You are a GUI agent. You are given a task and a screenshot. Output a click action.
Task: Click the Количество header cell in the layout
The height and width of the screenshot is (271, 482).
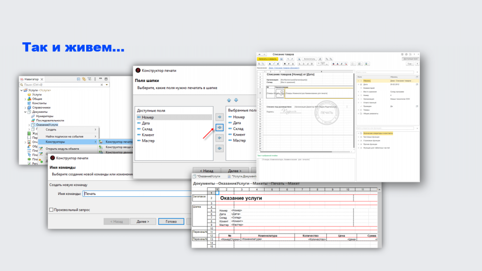tap(310, 236)
